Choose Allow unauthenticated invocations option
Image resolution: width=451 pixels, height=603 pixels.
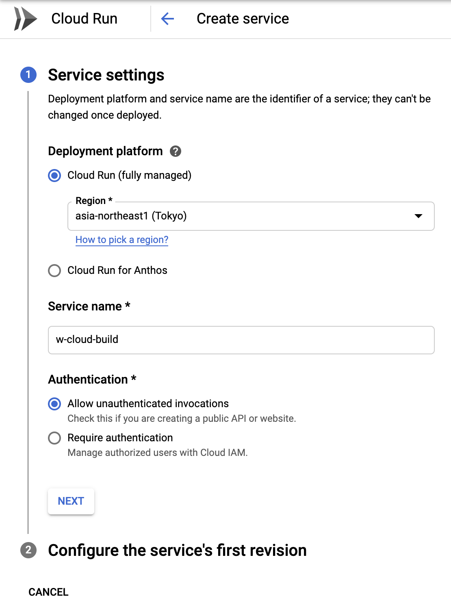point(54,404)
